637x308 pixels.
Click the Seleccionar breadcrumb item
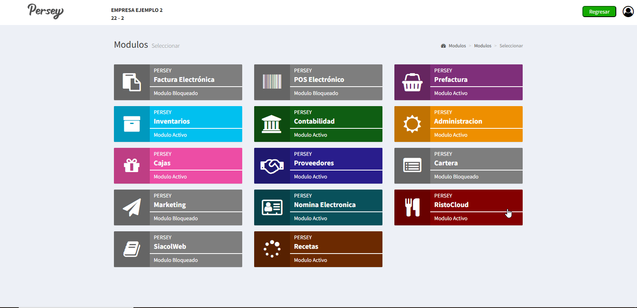coord(511,46)
